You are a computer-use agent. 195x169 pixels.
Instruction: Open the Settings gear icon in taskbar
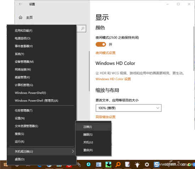click(147, 164)
